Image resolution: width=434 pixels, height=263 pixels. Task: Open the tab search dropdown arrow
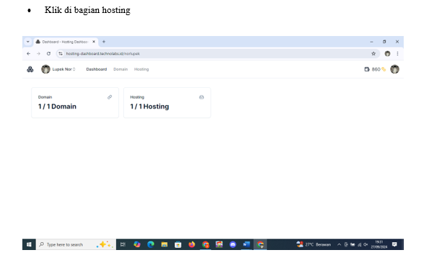pyautogui.click(x=28, y=42)
